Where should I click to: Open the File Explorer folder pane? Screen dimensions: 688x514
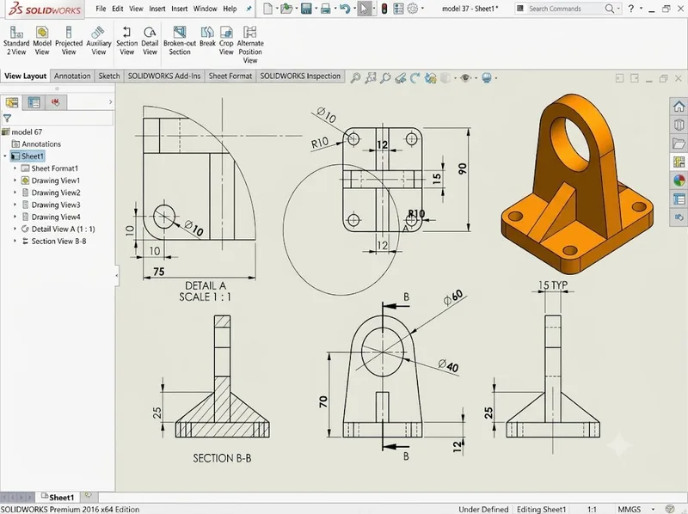679,144
